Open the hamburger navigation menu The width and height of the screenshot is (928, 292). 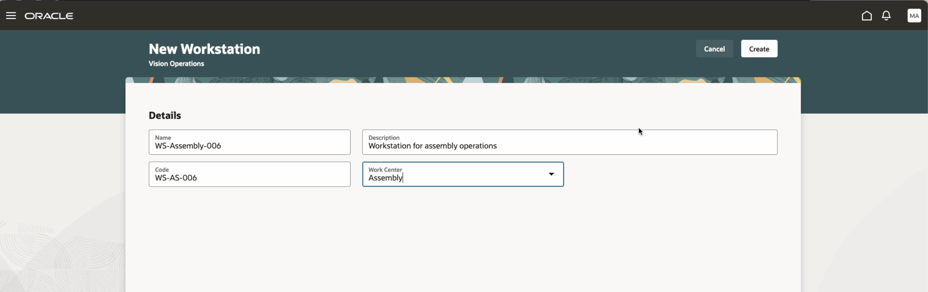point(11,16)
